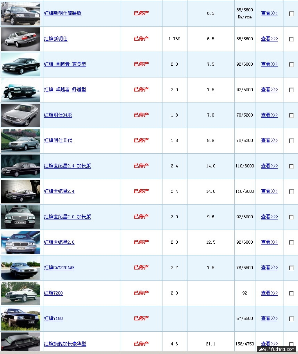Click 查看>>> for 红旗7200
The image size is (298, 354).
tap(269, 293)
